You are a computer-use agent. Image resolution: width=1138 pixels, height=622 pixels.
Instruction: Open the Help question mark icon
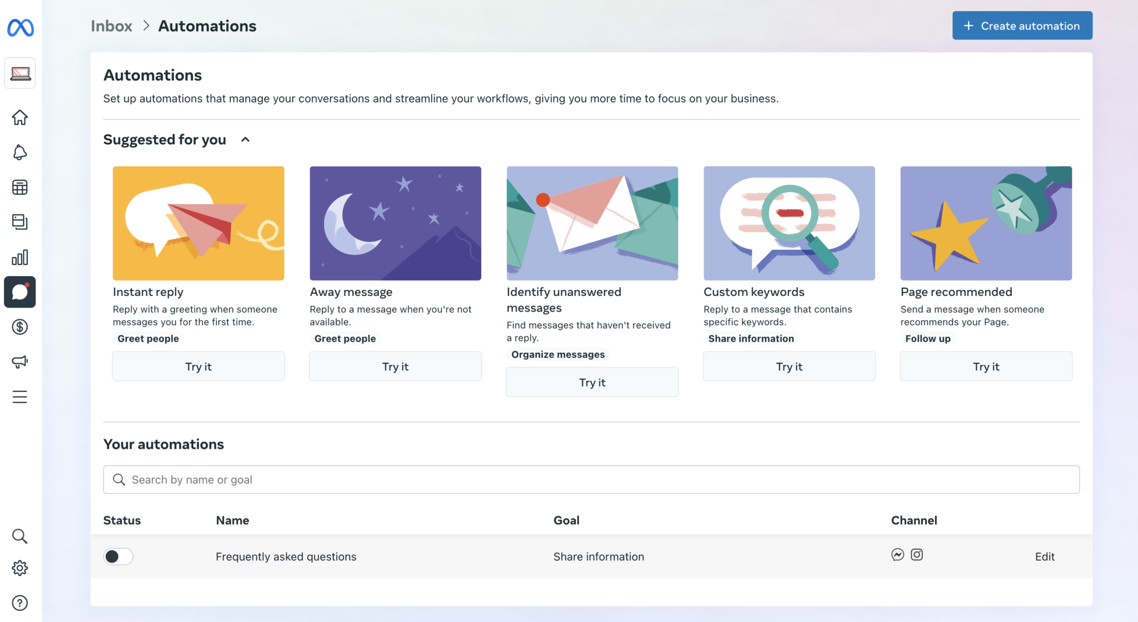tap(20, 603)
